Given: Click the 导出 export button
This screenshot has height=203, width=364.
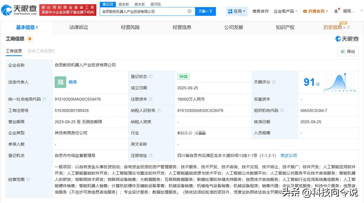Looking at the screenshot, I should click(x=348, y=51).
